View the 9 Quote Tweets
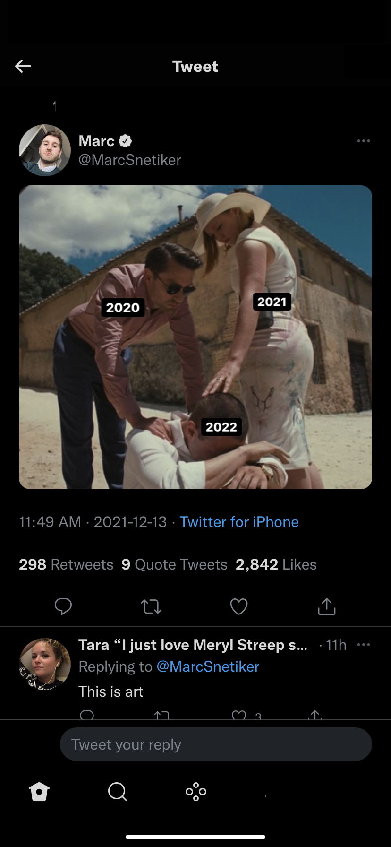 (174, 564)
